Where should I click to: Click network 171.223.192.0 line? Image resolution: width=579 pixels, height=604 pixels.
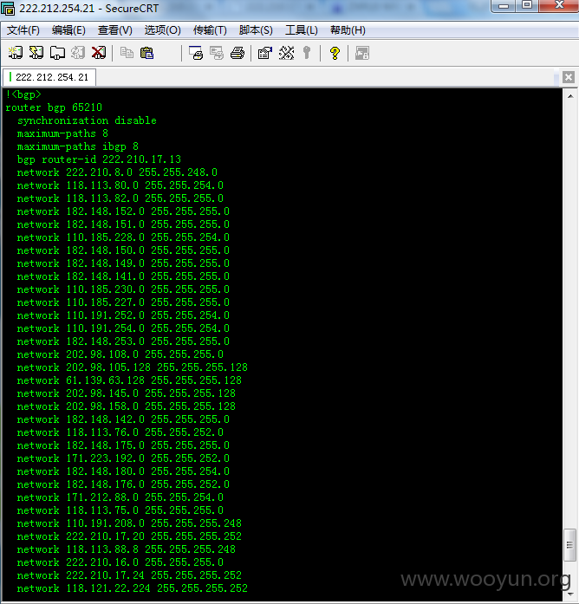[123, 458]
